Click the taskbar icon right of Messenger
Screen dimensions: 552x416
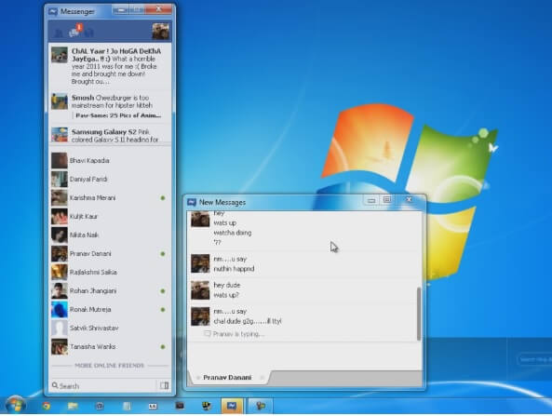coord(261,406)
